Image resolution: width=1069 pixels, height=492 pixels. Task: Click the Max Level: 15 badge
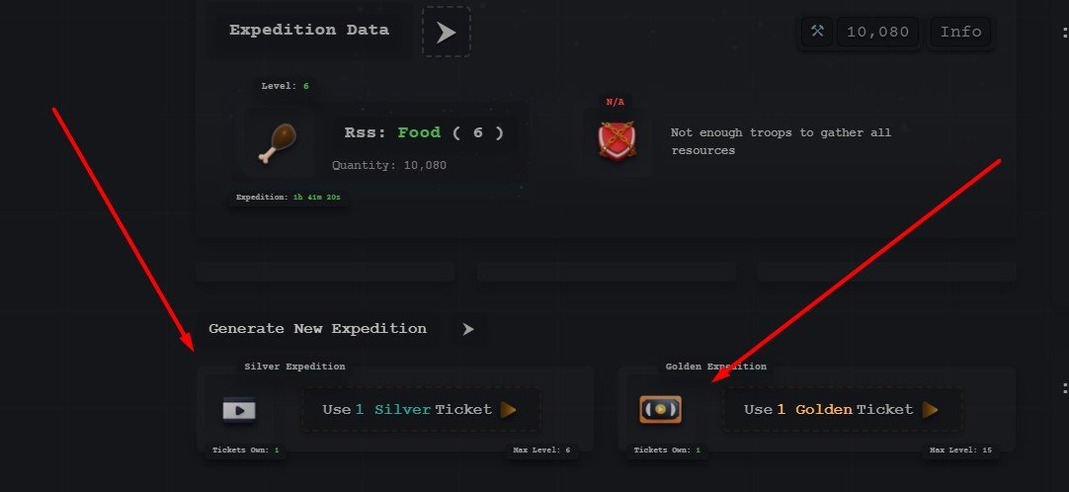960,451
